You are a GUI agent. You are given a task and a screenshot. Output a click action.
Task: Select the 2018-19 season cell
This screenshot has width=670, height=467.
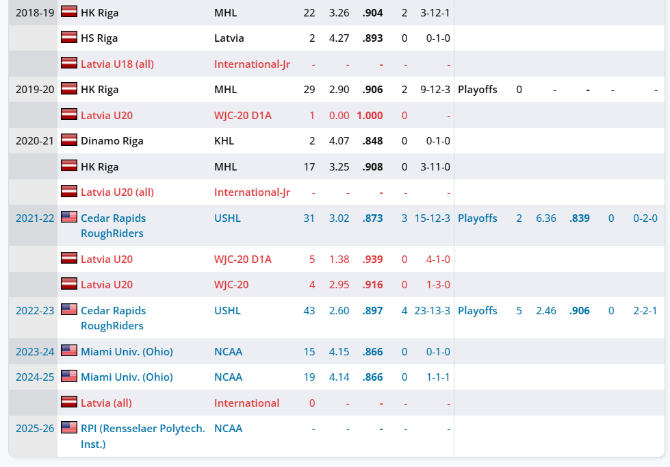[35, 12]
